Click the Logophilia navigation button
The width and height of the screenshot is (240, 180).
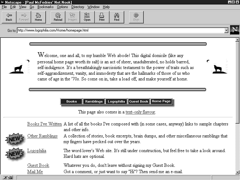point(116,101)
